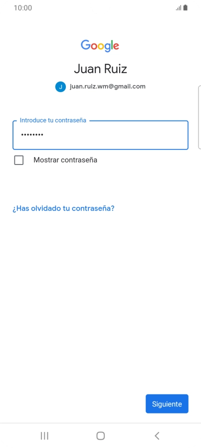Screen dimensions: 201x448
Task: Tap the status bar at the top
Action: (100, 8)
